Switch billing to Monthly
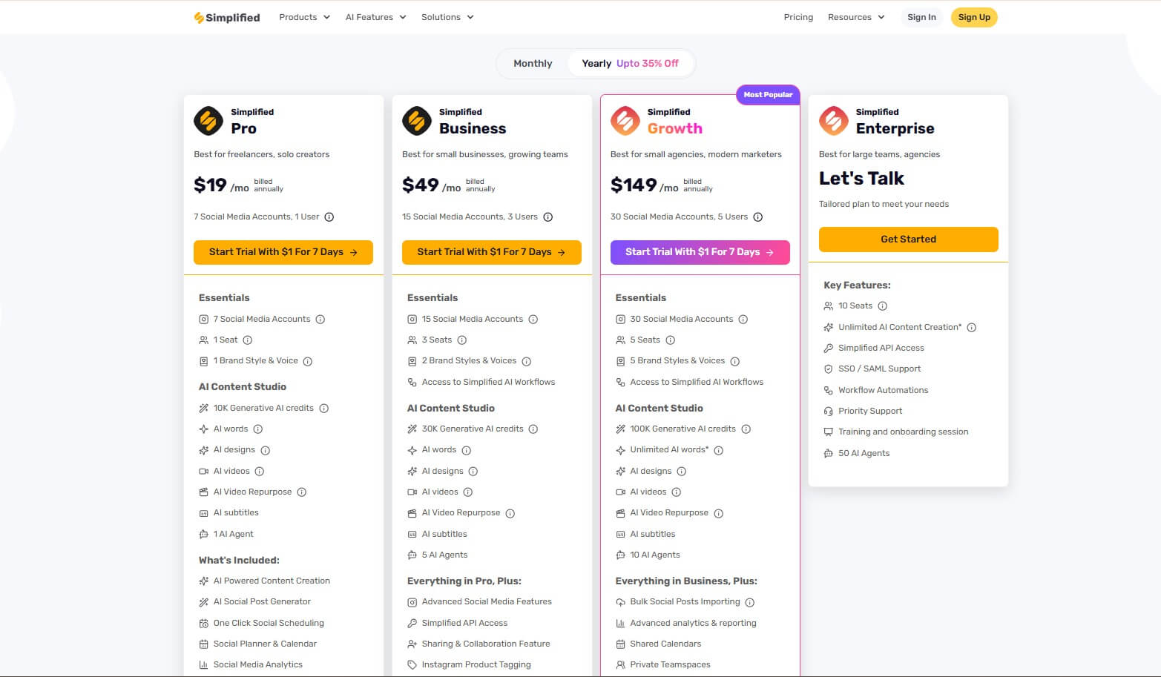Viewport: 1161px width, 677px height. click(x=533, y=64)
